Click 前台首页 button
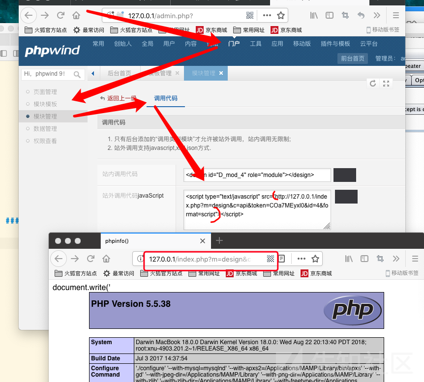Viewport: 424px width, 382px height. coord(352,59)
